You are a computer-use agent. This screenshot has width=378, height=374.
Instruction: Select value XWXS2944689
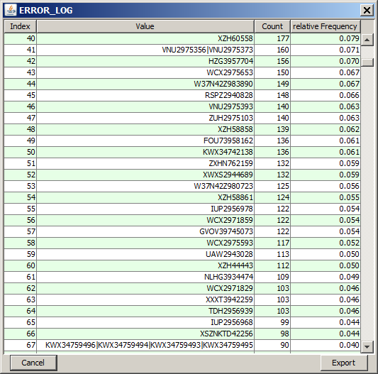pyautogui.click(x=145, y=175)
